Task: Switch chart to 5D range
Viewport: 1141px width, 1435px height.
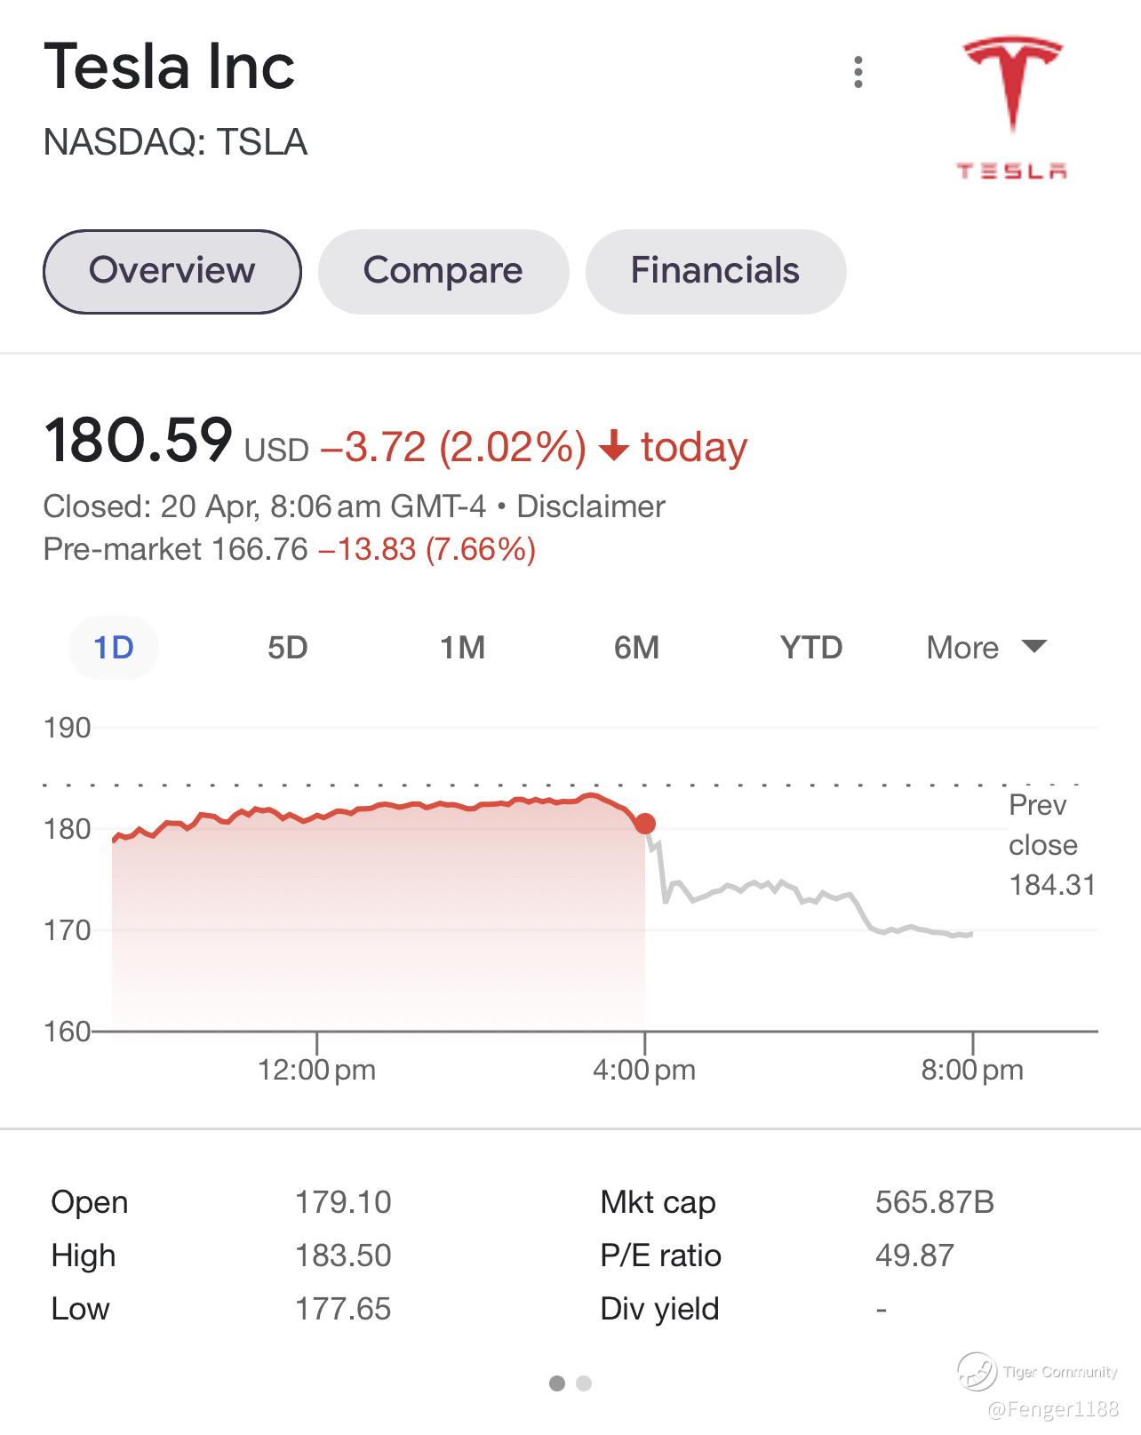Action: [x=287, y=647]
